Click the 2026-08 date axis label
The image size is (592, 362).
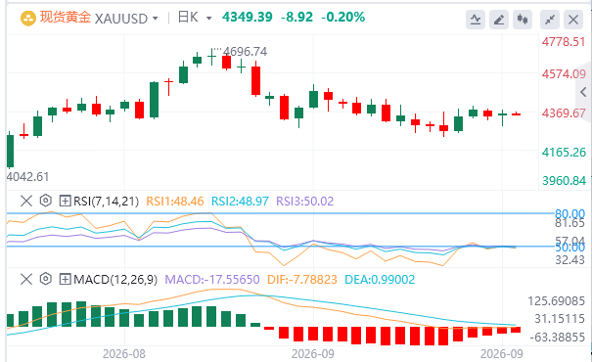pos(124,354)
